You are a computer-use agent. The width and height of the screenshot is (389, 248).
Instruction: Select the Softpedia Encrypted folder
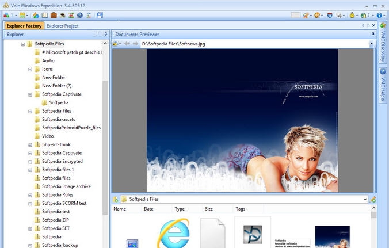[x=62, y=161]
